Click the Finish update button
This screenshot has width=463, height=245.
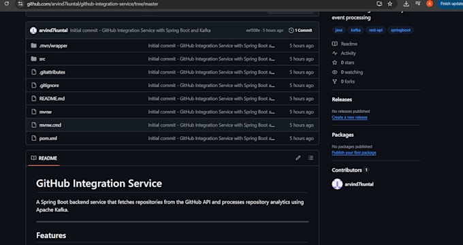click(x=450, y=4)
